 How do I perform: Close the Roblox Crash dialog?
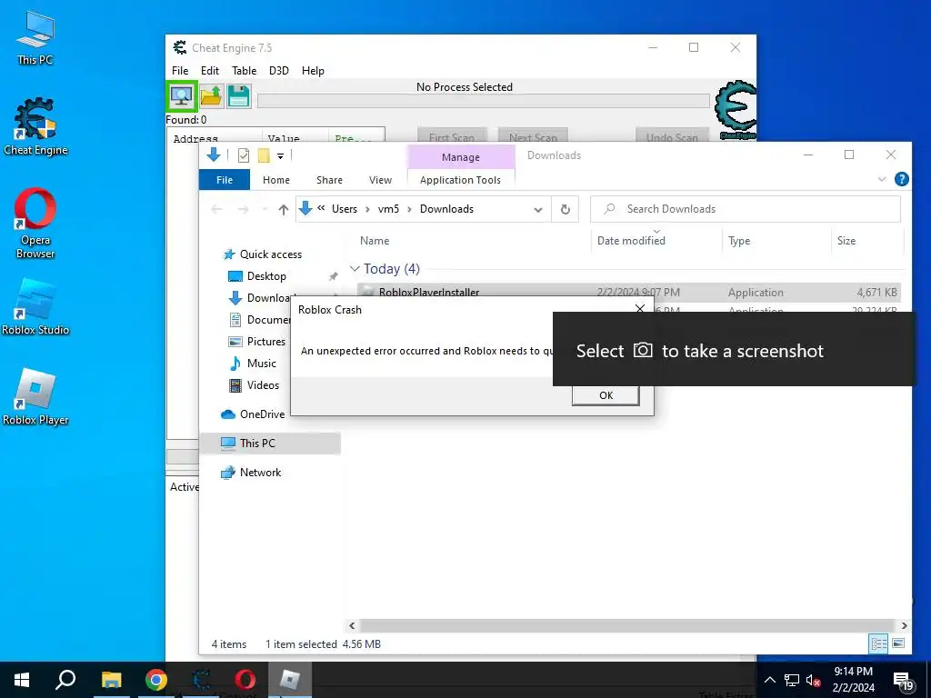pos(639,309)
